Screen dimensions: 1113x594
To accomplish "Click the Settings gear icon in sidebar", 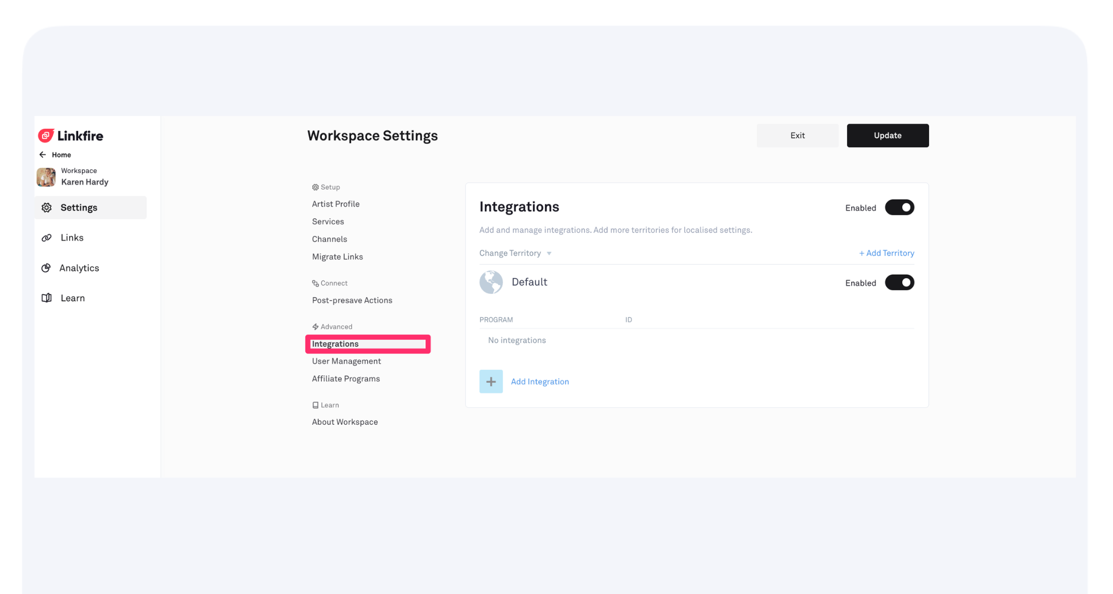I will [47, 208].
